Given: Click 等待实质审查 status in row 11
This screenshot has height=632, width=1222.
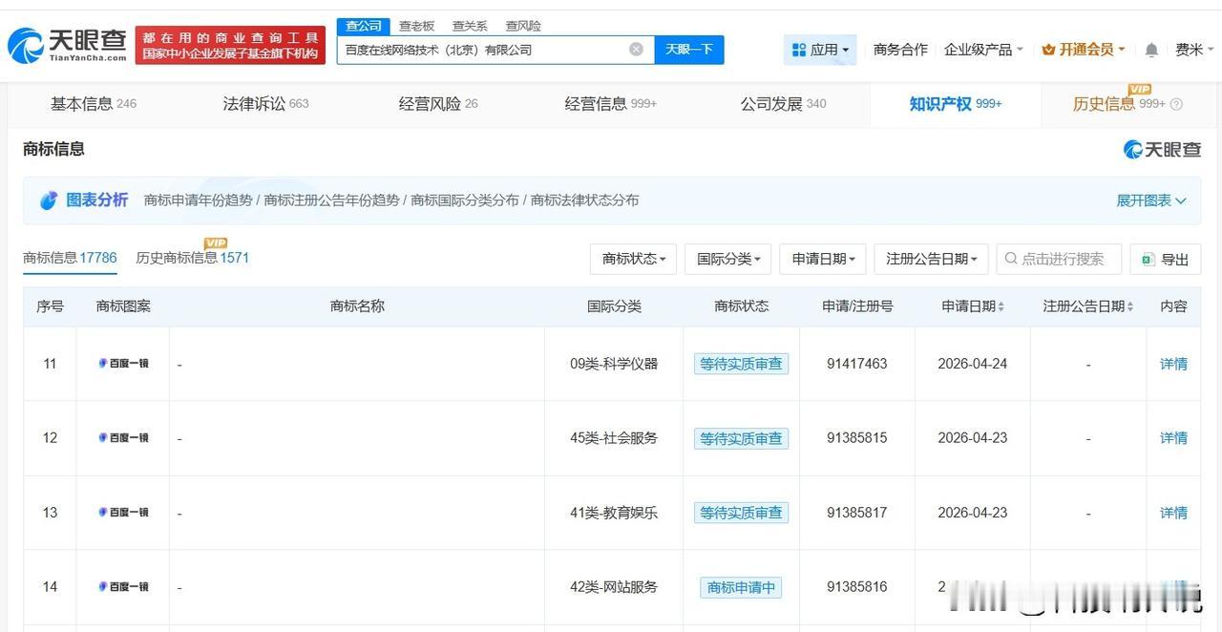Looking at the screenshot, I should 741,364.
